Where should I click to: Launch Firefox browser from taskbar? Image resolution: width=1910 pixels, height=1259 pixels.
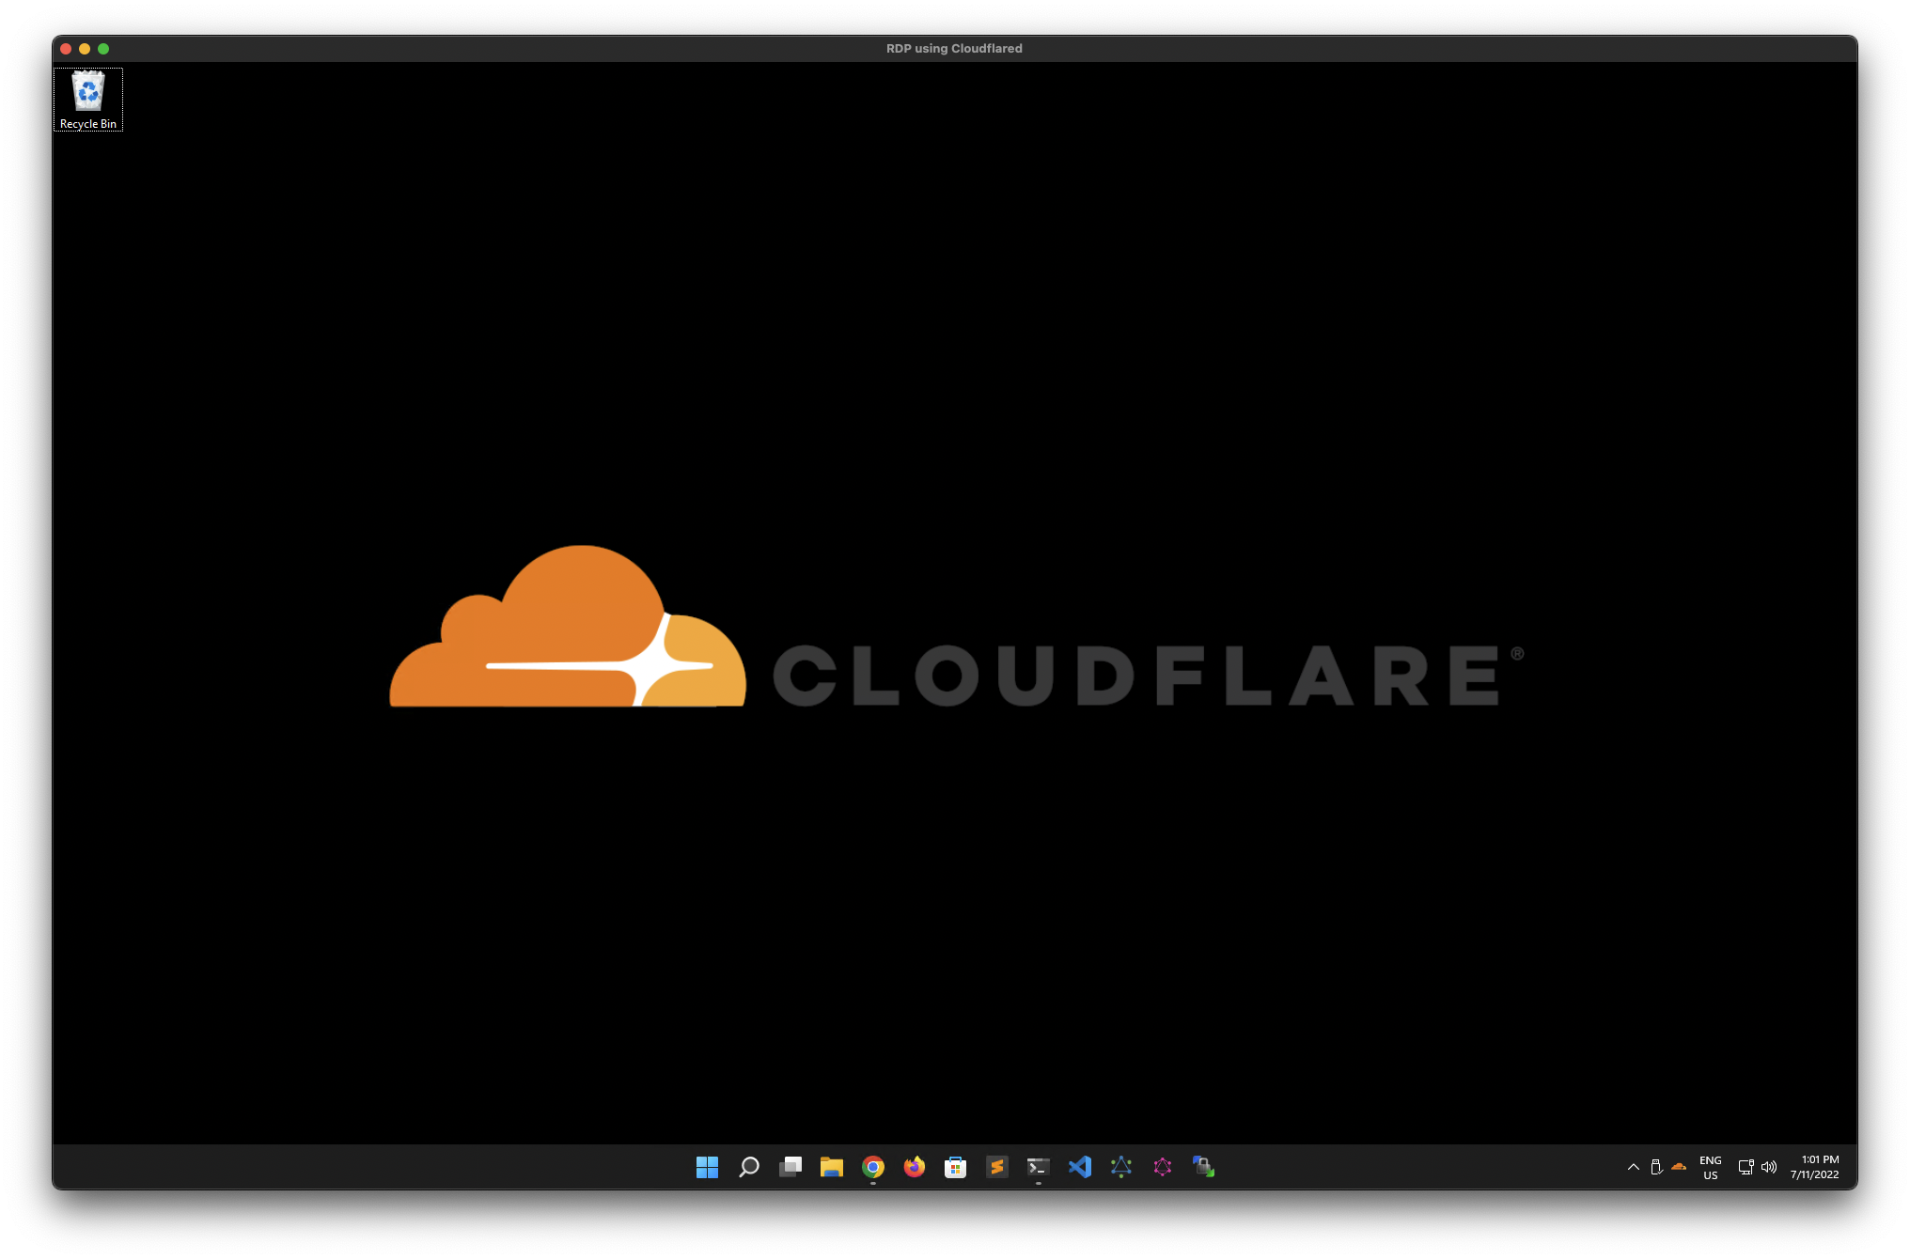[915, 1167]
